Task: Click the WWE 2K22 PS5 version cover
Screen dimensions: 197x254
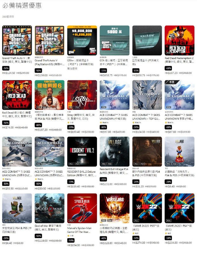Action: tap(147, 208)
